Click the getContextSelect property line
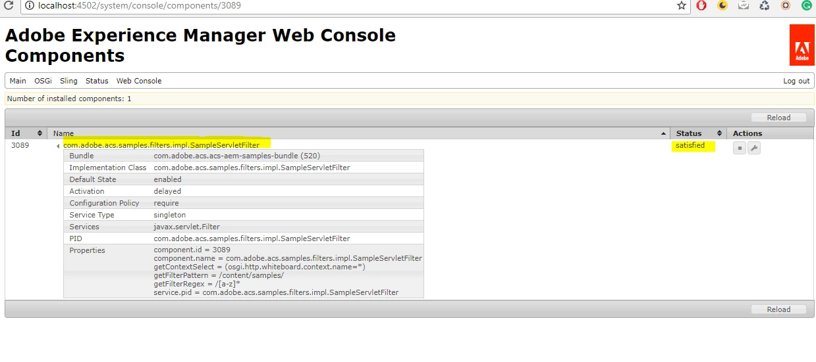 pyautogui.click(x=259, y=267)
